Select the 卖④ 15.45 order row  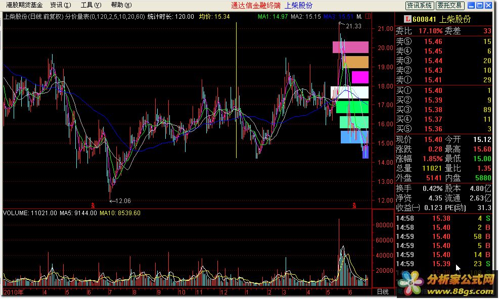pyautogui.click(x=443, y=51)
